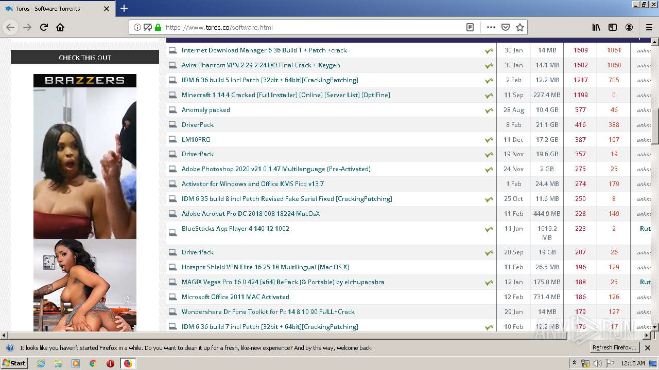Bookmark this page with the star icon
The image size is (659, 370).
click(520, 27)
